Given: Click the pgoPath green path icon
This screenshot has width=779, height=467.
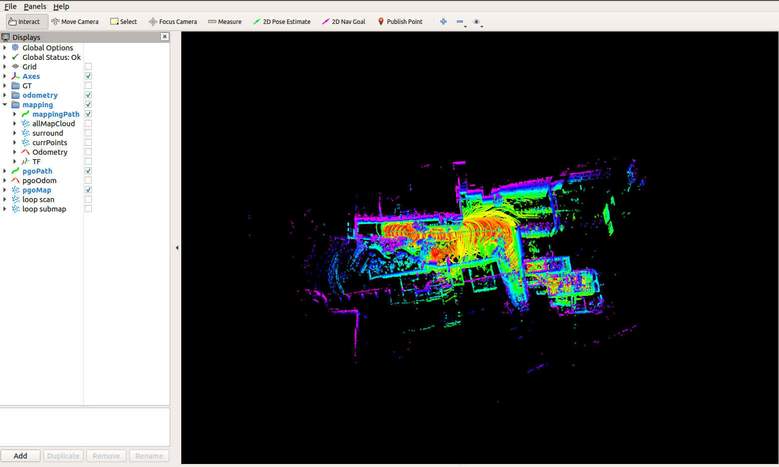Looking at the screenshot, I should [x=15, y=171].
